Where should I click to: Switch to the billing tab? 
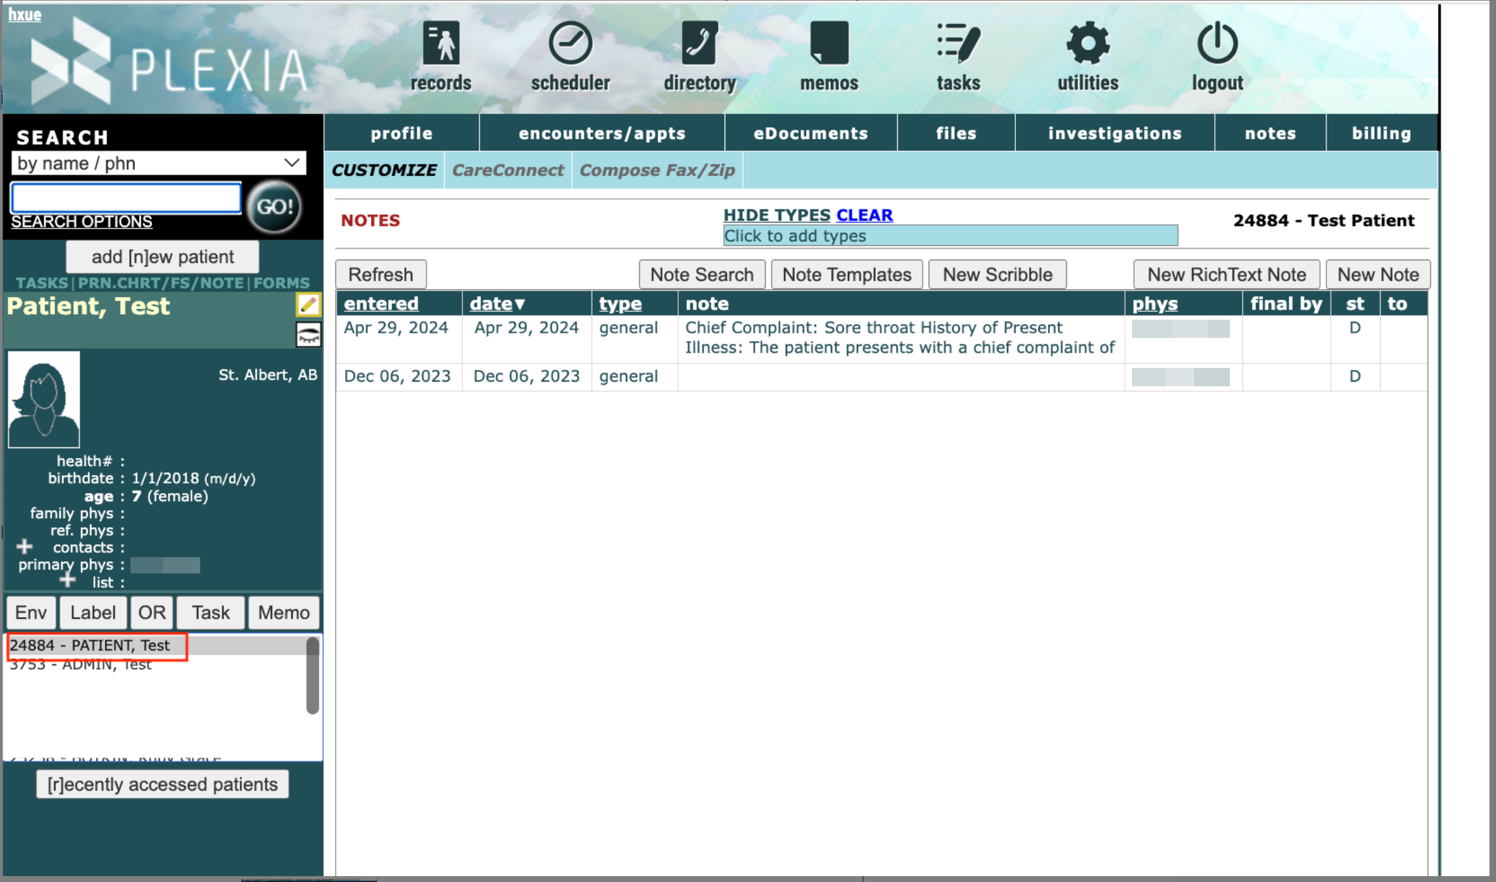pos(1381,133)
